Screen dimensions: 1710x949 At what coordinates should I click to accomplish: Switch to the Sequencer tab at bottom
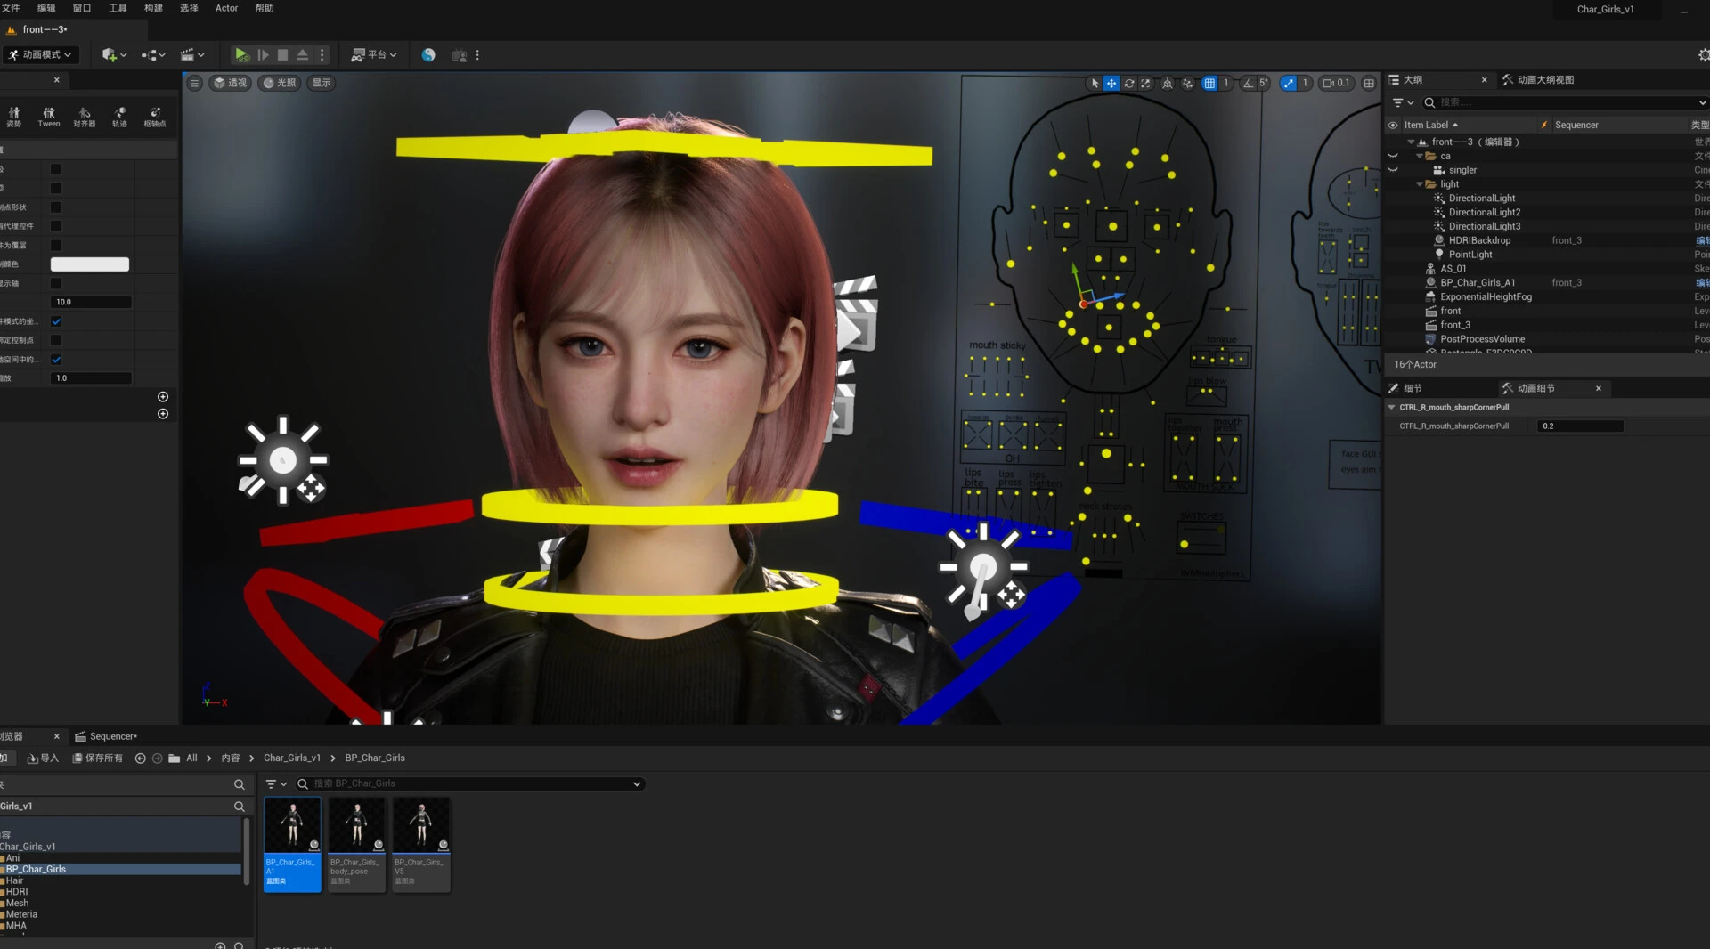(112, 736)
